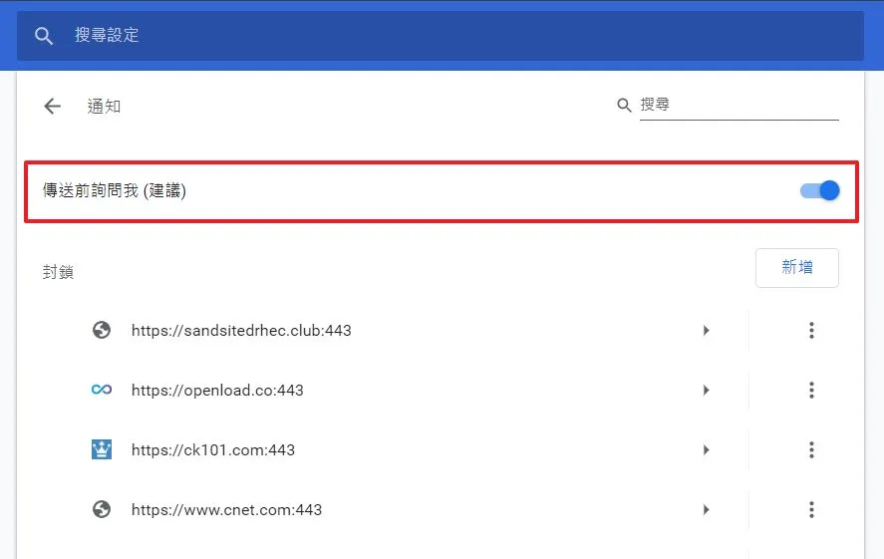Click the globe icon for www.cnet.com

[x=102, y=509]
